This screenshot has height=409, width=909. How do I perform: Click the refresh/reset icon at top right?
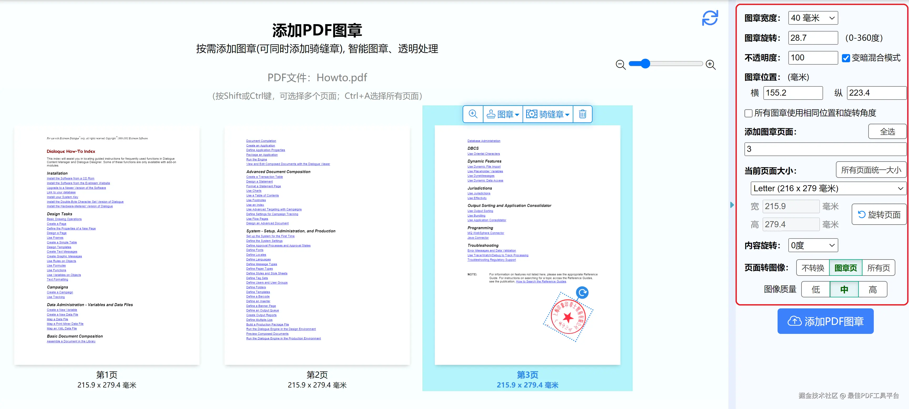point(710,18)
